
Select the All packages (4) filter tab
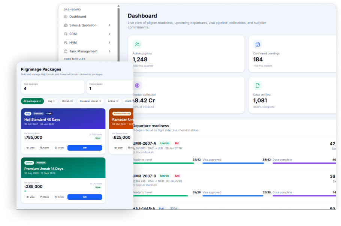pyautogui.click(x=32, y=101)
